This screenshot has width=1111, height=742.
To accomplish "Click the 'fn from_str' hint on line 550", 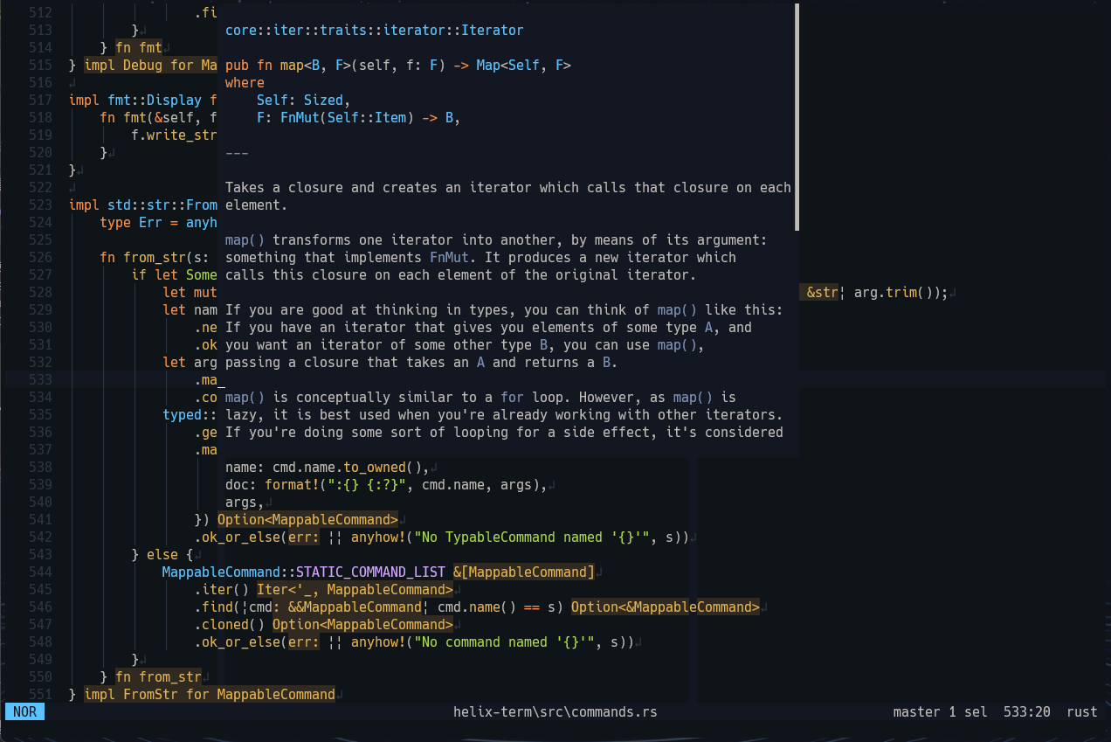I will pyautogui.click(x=158, y=676).
